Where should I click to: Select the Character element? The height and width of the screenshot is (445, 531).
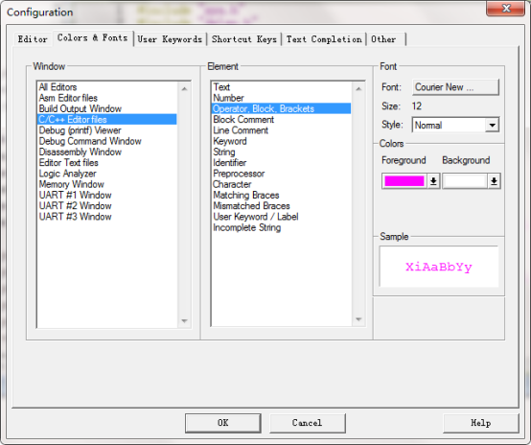(281, 184)
